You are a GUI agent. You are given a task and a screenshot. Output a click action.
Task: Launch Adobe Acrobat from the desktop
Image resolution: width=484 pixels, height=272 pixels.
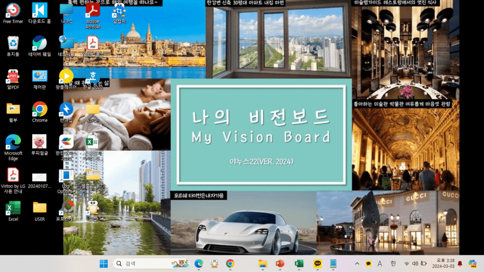pyautogui.click(x=93, y=10)
